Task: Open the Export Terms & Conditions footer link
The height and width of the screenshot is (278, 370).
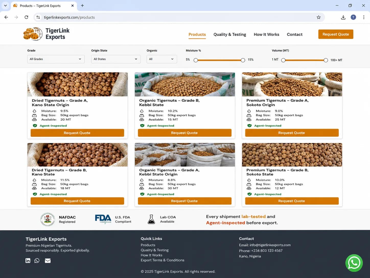Action: pos(163,260)
